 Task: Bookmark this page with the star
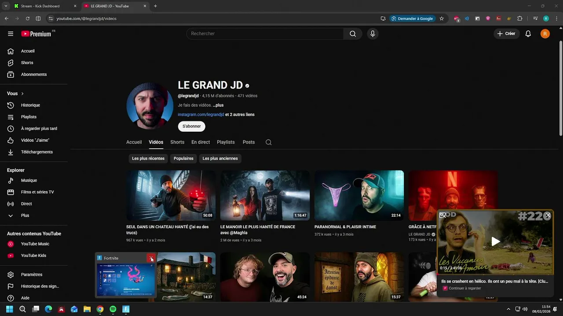pos(442,18)
